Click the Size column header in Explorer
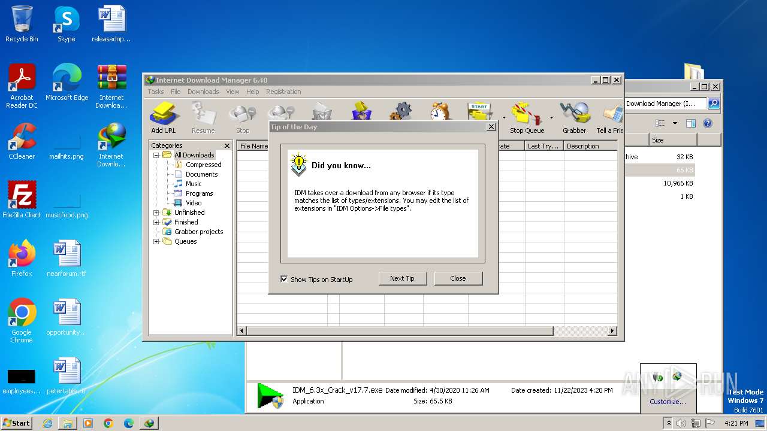767x431 pixels. [x=673, y=140]
